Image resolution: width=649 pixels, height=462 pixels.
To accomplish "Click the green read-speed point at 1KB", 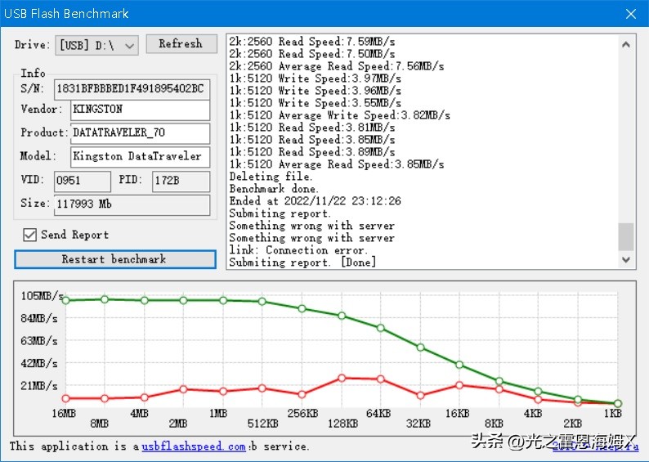I will (618, 403).
